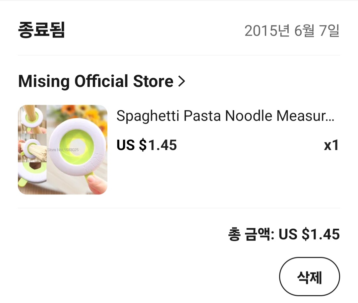Tap the total amount US $1.45
Viewport: 358px width, 303px height.
click(x=309, y=234)
